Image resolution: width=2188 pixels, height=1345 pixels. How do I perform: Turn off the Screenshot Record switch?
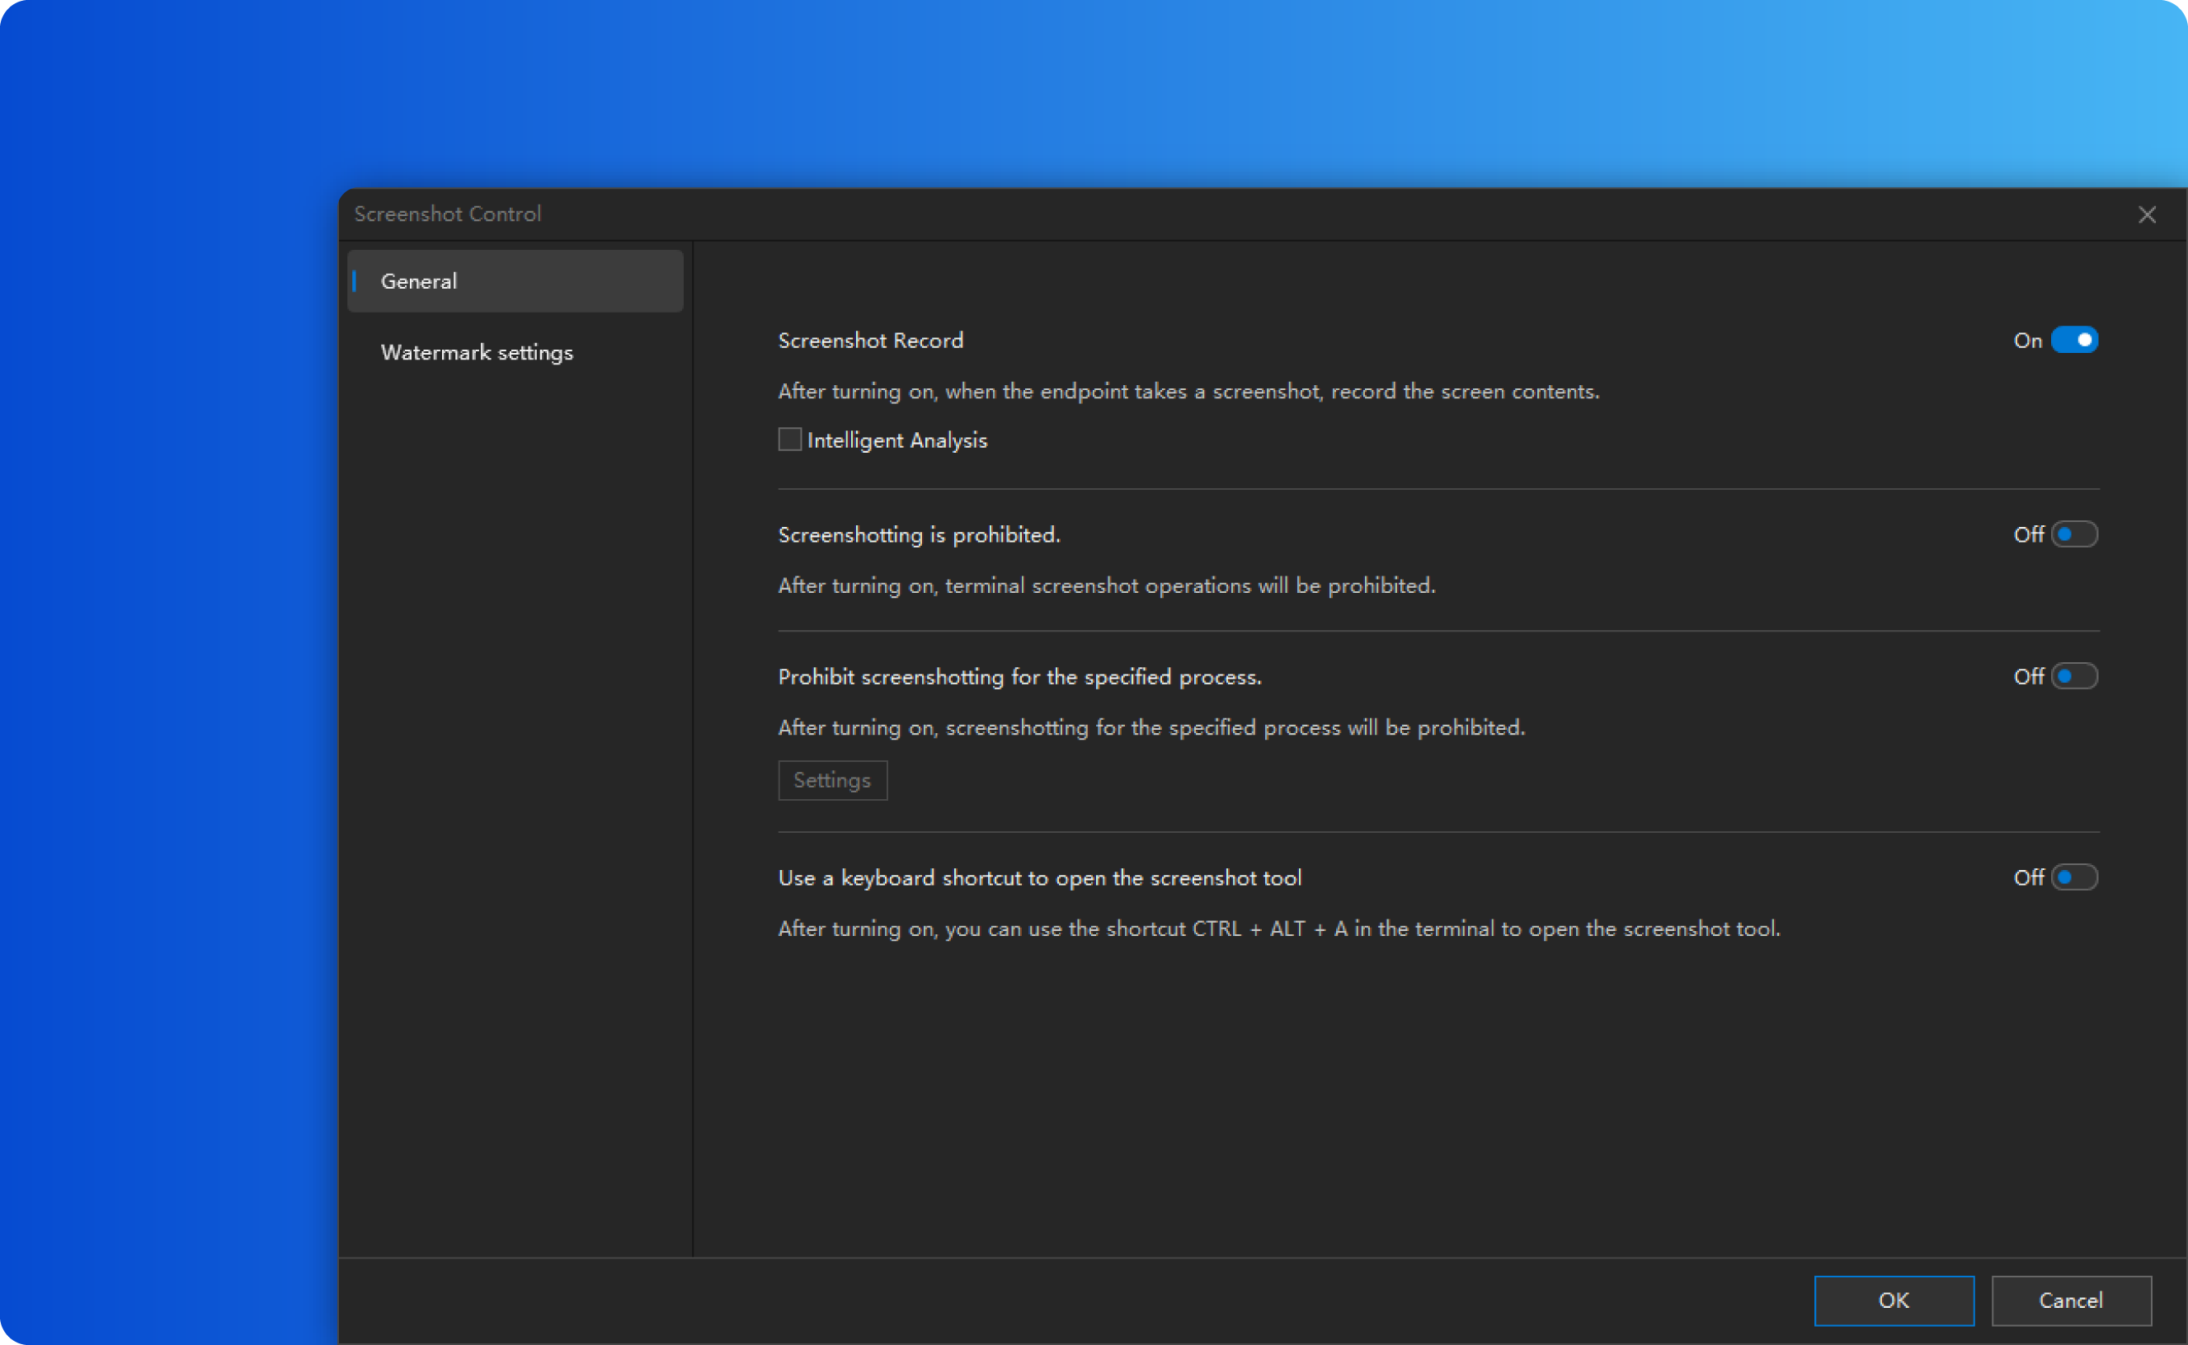click(x=2074, y=340)
